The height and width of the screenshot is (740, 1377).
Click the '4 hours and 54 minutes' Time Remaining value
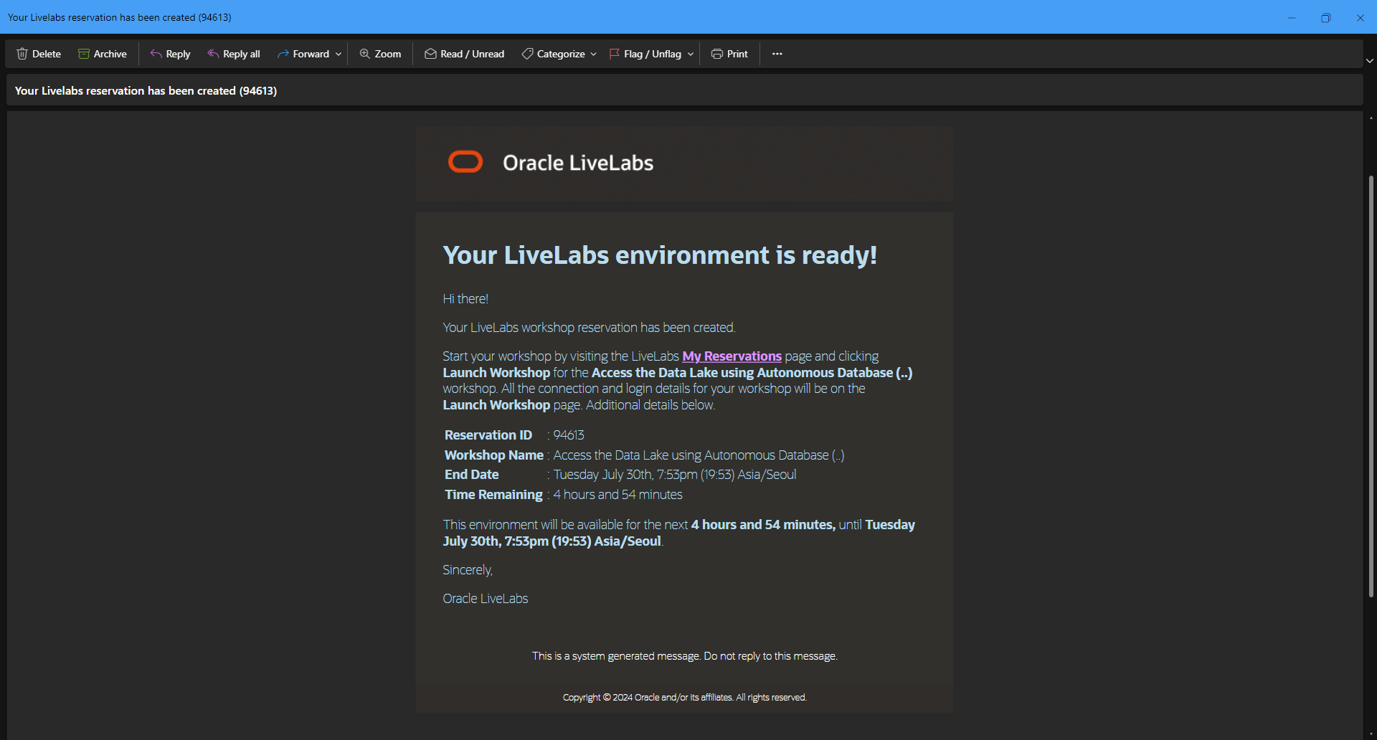[x=617, y=495]
